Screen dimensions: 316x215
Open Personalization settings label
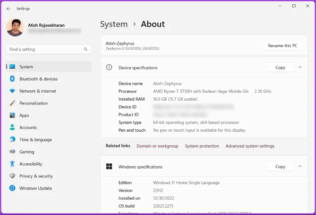pyautogui.click(x=34, y=103)
